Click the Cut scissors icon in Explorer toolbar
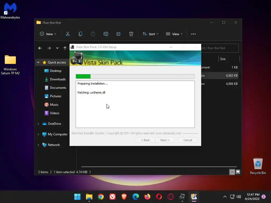 coord(67,34)
